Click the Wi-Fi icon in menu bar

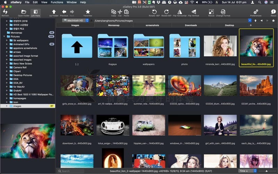click(x=192, y=2)
